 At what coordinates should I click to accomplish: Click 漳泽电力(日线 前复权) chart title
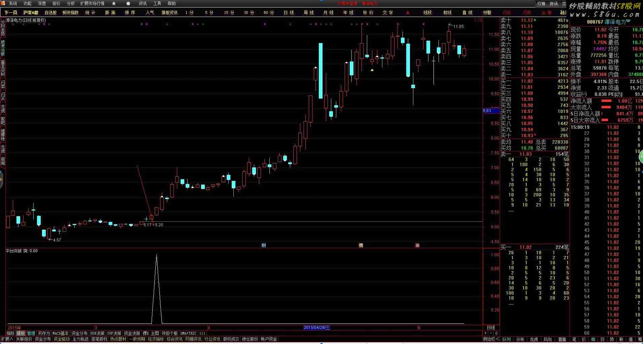[x=26, y=20]
